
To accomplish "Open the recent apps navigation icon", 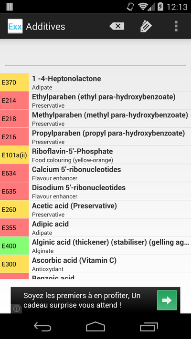I will (x=149, y=327).
